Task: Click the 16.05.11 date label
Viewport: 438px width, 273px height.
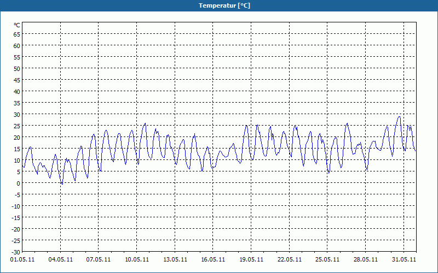Action: click(213, 259)
